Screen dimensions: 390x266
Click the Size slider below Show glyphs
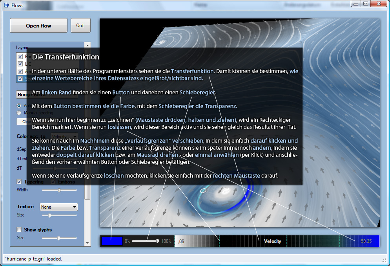point(59,238)
